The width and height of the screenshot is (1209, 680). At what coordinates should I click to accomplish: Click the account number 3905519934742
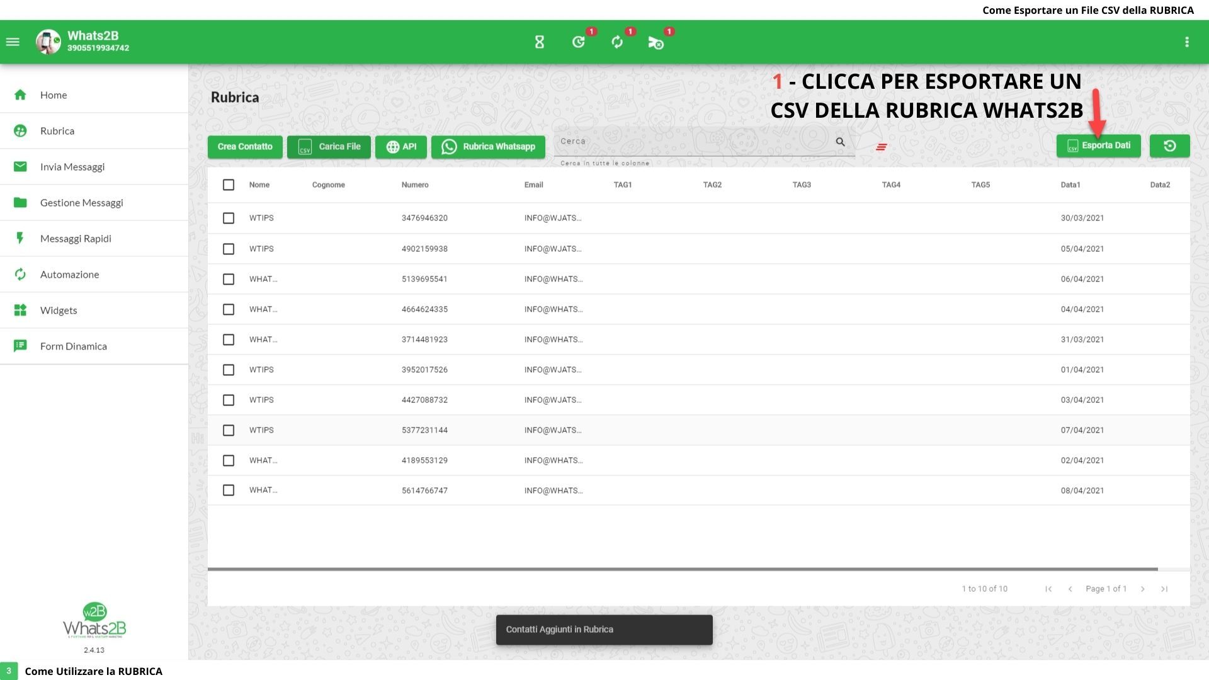coord(98,48)
